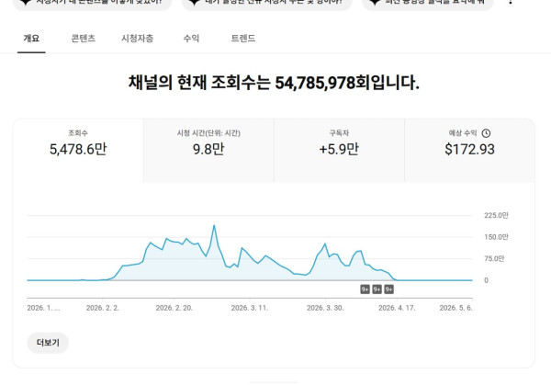Click the 2026. 5. 6. date label
Viewport: 551px width, 385px height.
point(456,308)
